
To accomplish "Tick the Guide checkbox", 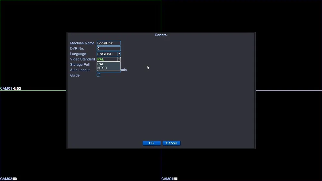I will 98,75.
